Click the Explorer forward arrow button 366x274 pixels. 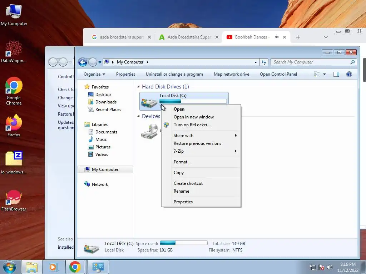(93, 62)
